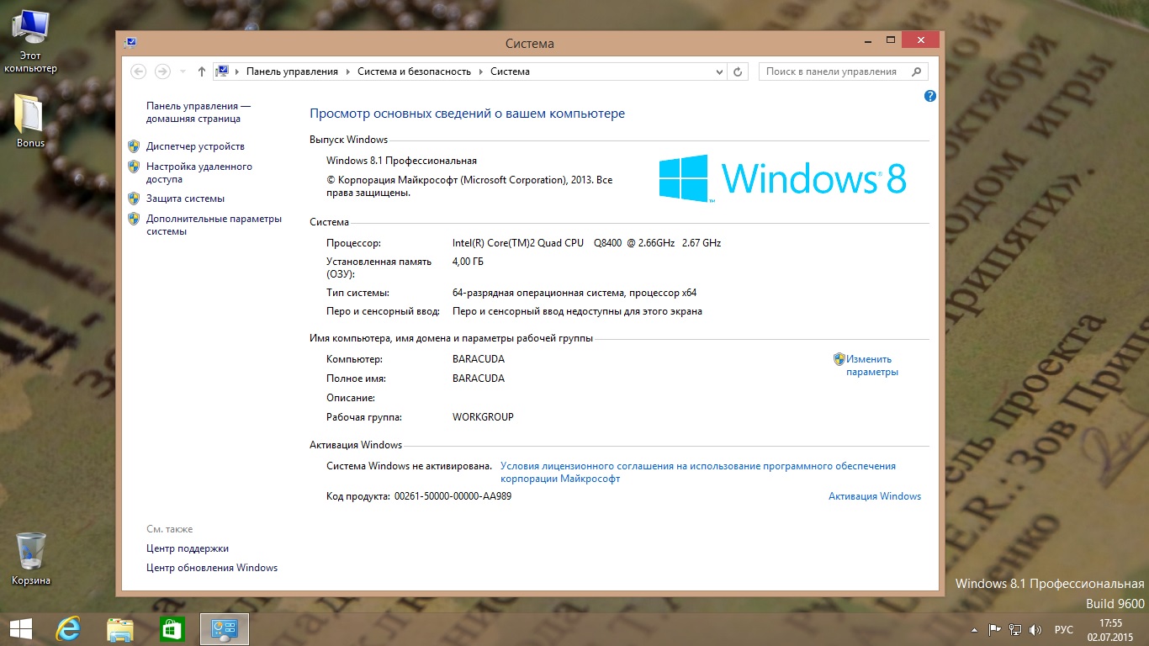Open Windows Store from taskbar
The height and width of the screenshot is (646, 1149).
click(x=172, y=629)
